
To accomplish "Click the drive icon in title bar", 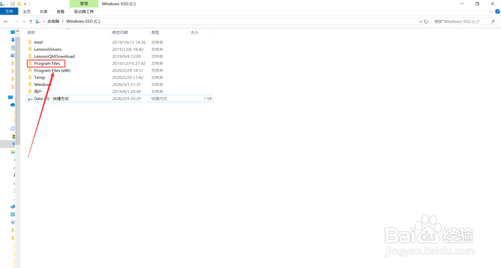I will (x=3, y=4).
